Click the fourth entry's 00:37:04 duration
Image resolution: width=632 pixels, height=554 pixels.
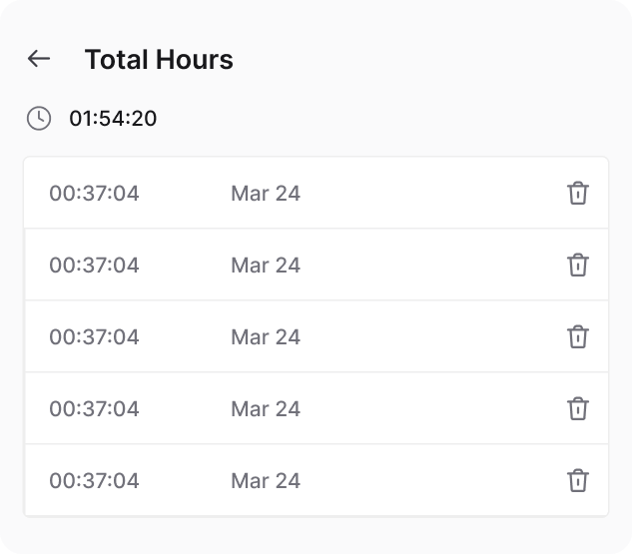tap(94, 408)
